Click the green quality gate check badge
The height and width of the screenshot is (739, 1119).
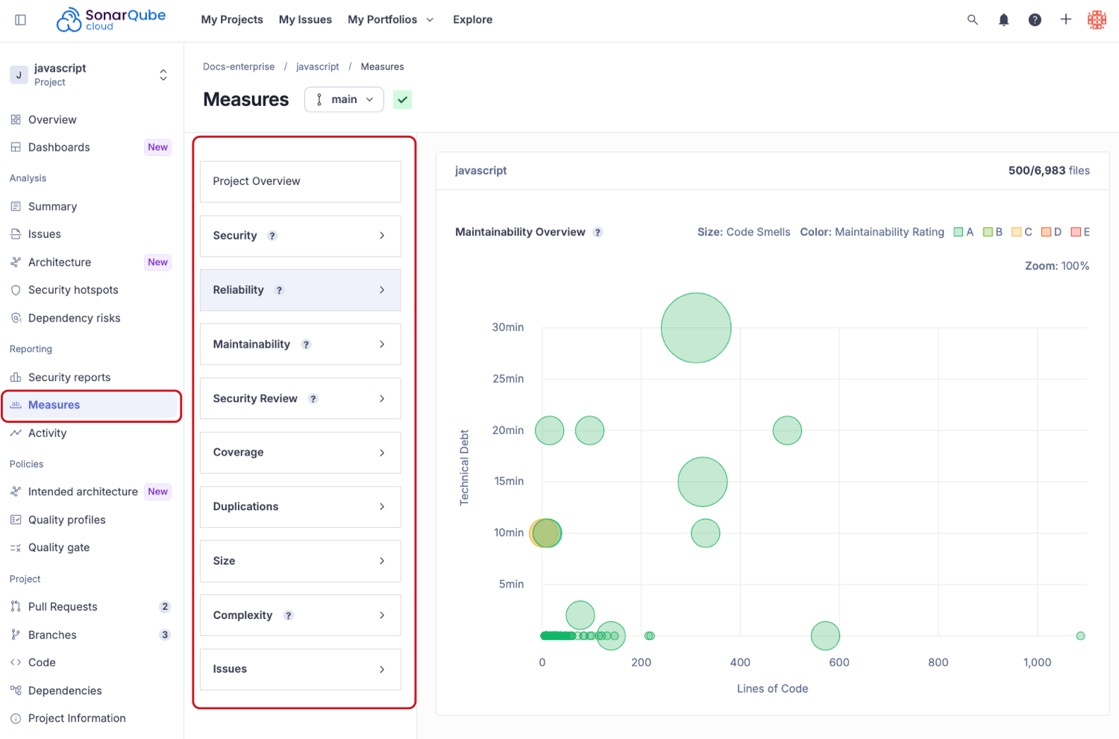[x=402, y=100]
